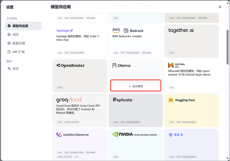
Task: Click the Bedrock brain icon
Action: click(126, 31)
